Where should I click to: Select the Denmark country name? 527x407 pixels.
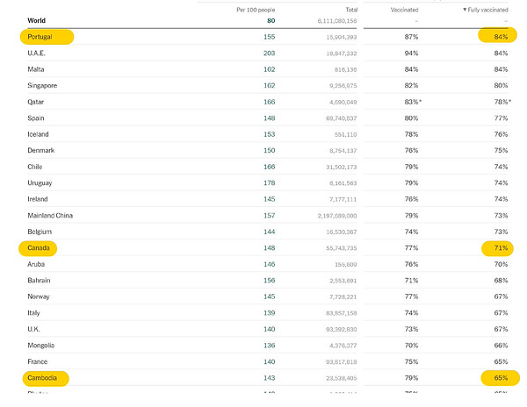[40, 150]
